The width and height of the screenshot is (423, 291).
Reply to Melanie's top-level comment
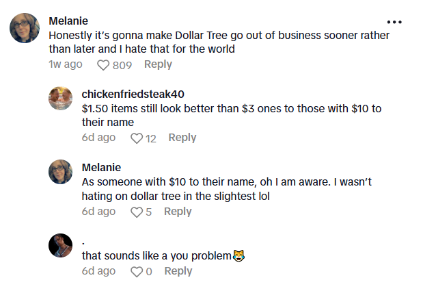pos(158,64)
